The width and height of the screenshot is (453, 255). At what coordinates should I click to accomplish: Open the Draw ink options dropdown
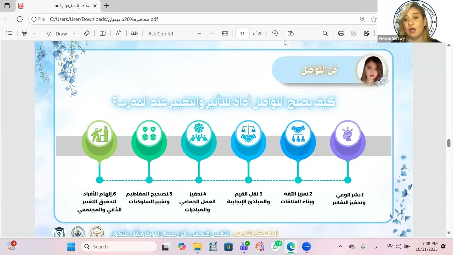point(74,34)
